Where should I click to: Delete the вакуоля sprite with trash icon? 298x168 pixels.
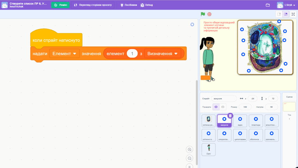pyautogui.click(x=230, y=116)
